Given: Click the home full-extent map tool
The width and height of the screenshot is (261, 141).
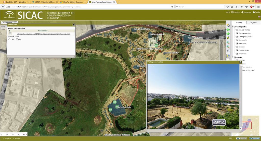Looking at the screenshot, I should pyautogui.click(x=228, y=25).
